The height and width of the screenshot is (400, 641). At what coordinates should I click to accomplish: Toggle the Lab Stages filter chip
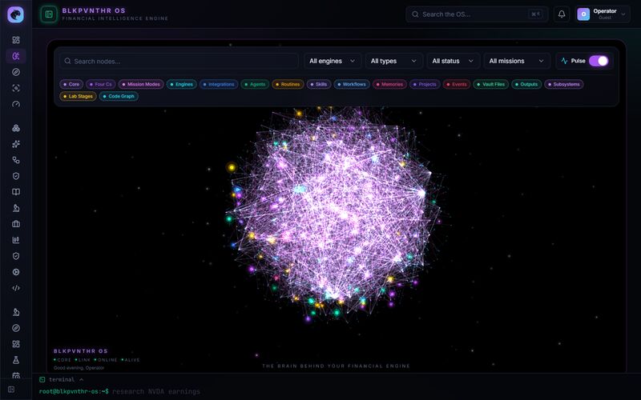(x=78, y=96)
